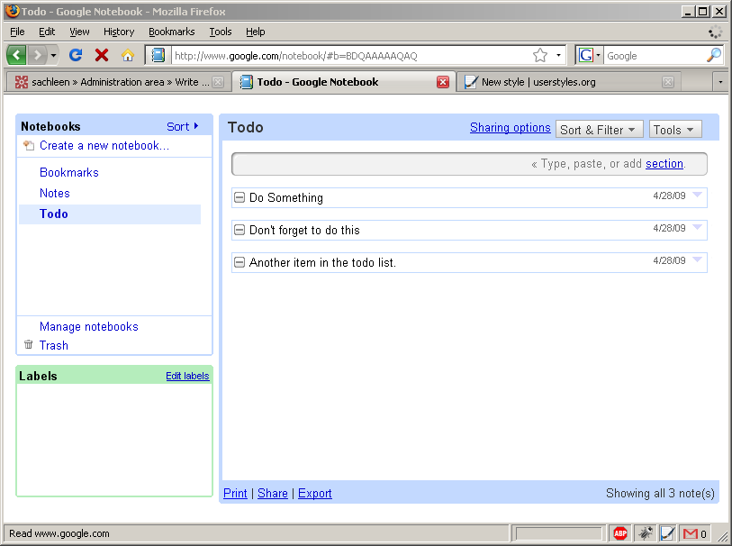Image resolution: width=732 pixels, height=546 pixels.
Task: Click the Adblock Plus ABP status icon
Action: (620, 532)
